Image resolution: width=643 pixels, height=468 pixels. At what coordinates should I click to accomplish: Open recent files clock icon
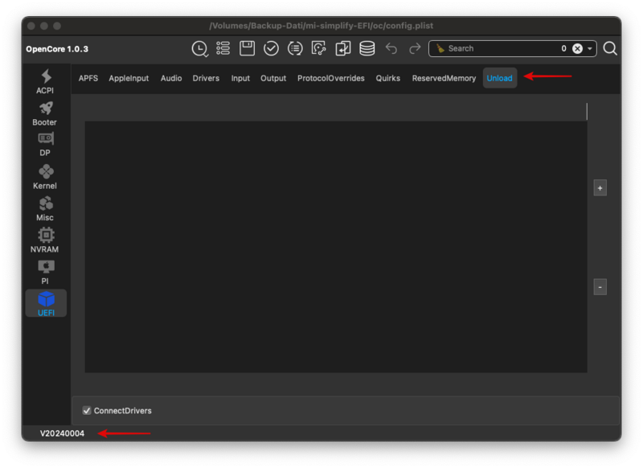click(199, 49)
